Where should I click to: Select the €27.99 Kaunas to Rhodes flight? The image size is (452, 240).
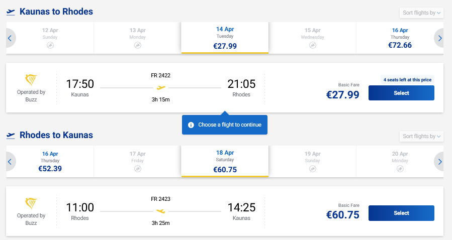pyautogui.click(x=401, y=93)
